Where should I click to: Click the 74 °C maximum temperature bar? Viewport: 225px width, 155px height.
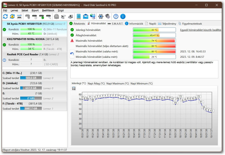pos(154,41)
